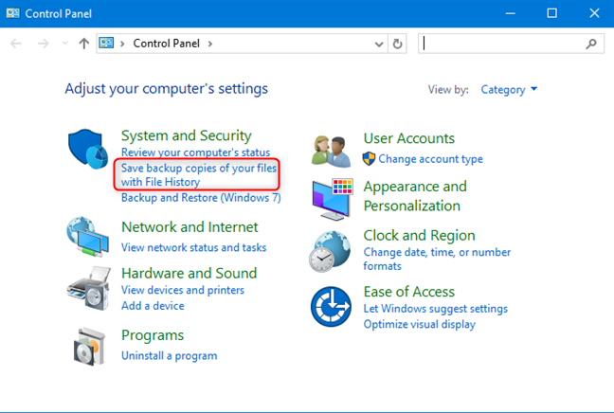Open Hardware and Sound heading
This screenshot has height=413, width=614.
coord(190,273)
